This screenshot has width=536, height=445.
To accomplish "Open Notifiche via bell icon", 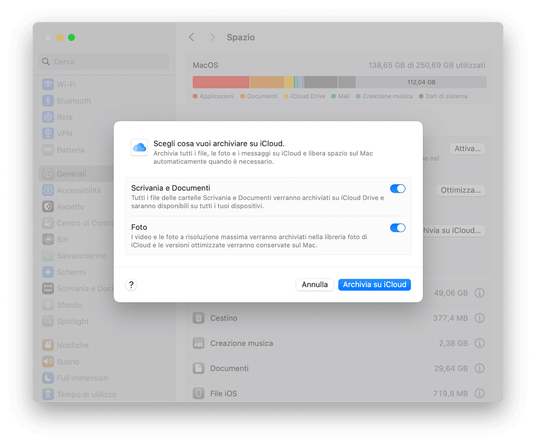I will (48, 345).
